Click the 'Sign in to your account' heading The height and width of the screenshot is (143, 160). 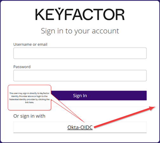[80, 31]
